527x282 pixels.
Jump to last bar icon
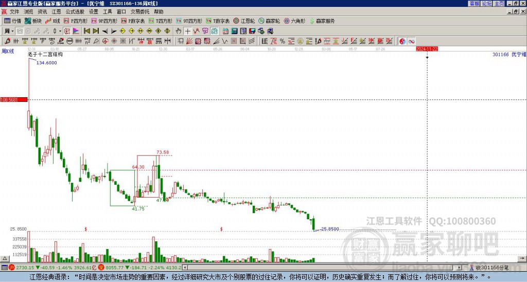point(96,31)
